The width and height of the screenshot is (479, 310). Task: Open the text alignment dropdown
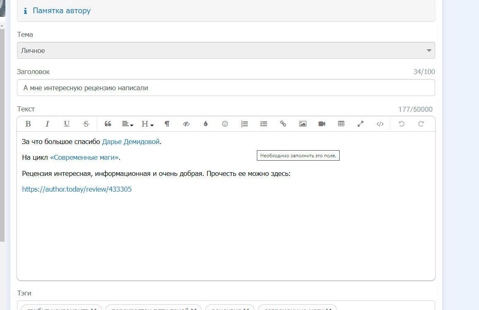(x=127, y=124)
